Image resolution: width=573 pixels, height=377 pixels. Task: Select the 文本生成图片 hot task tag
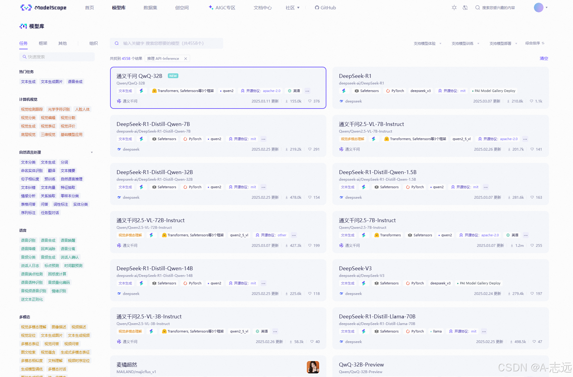(52, 82)
